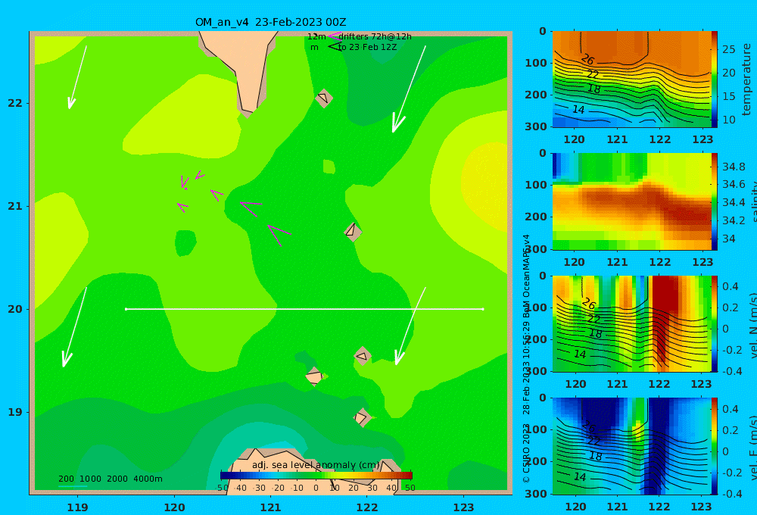The width and height of the screenshot is (757, 515).
Task: Click contour label 18 in vel. N panel
Action: [595, 333]
